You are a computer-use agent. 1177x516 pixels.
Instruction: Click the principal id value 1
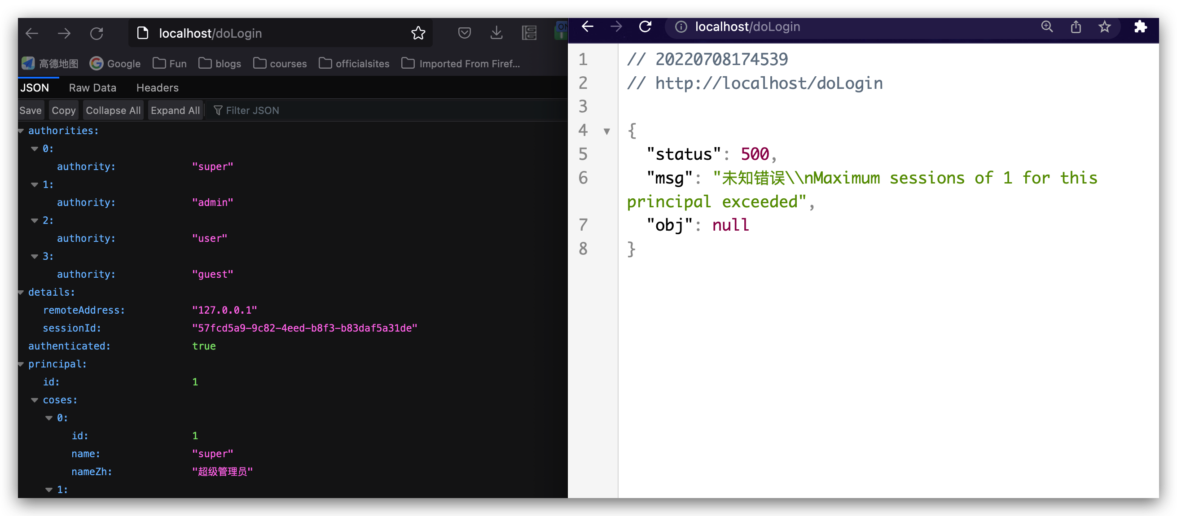pos(195,382)
